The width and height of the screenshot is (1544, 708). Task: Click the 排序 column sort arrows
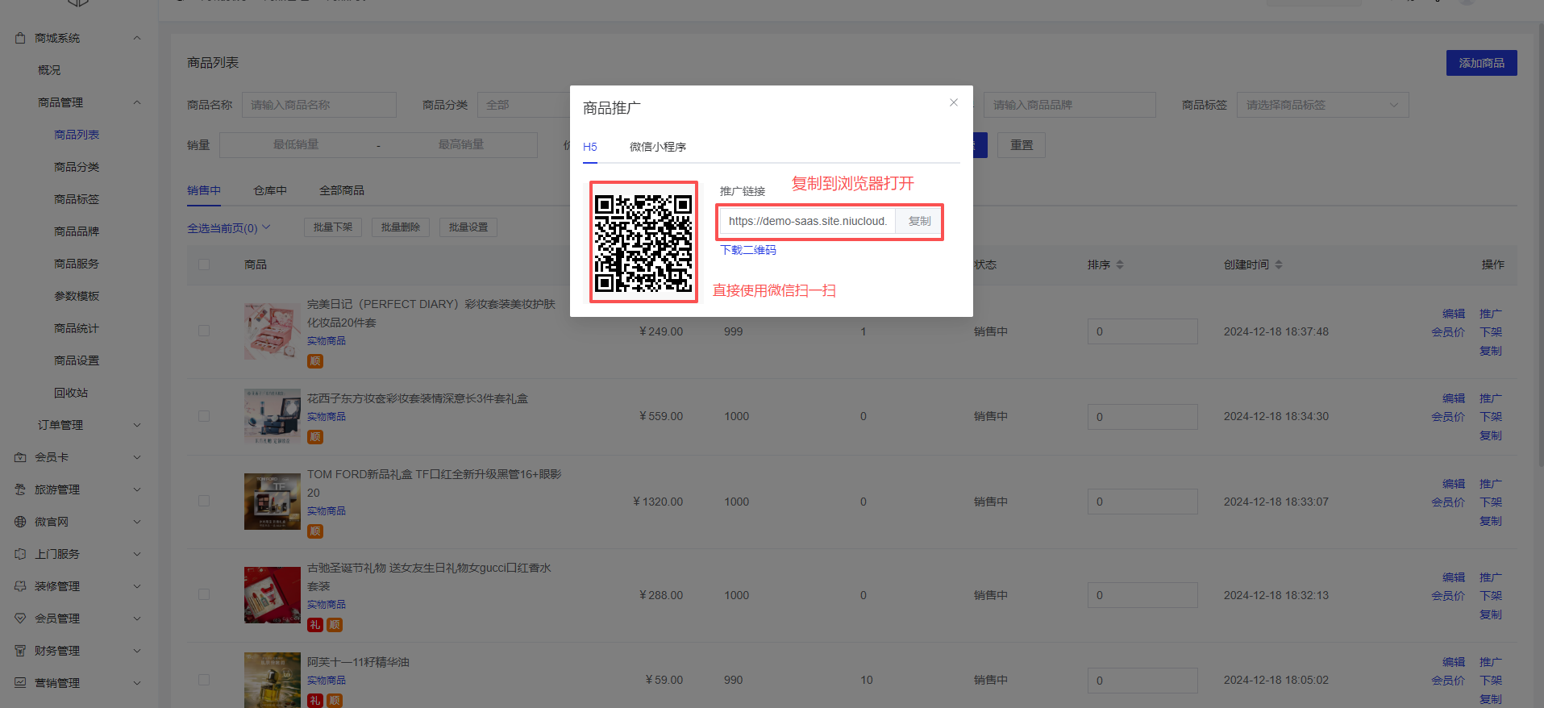point(1120,264)
